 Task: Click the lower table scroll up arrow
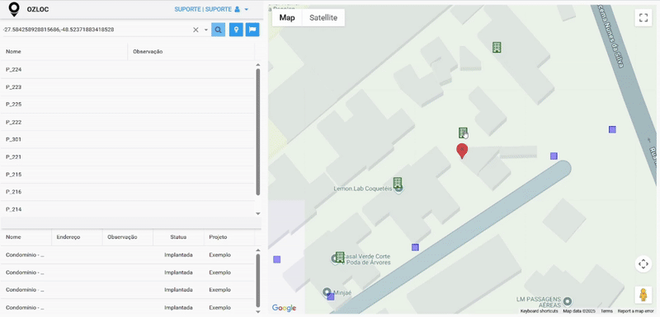[x=258, y=249]
